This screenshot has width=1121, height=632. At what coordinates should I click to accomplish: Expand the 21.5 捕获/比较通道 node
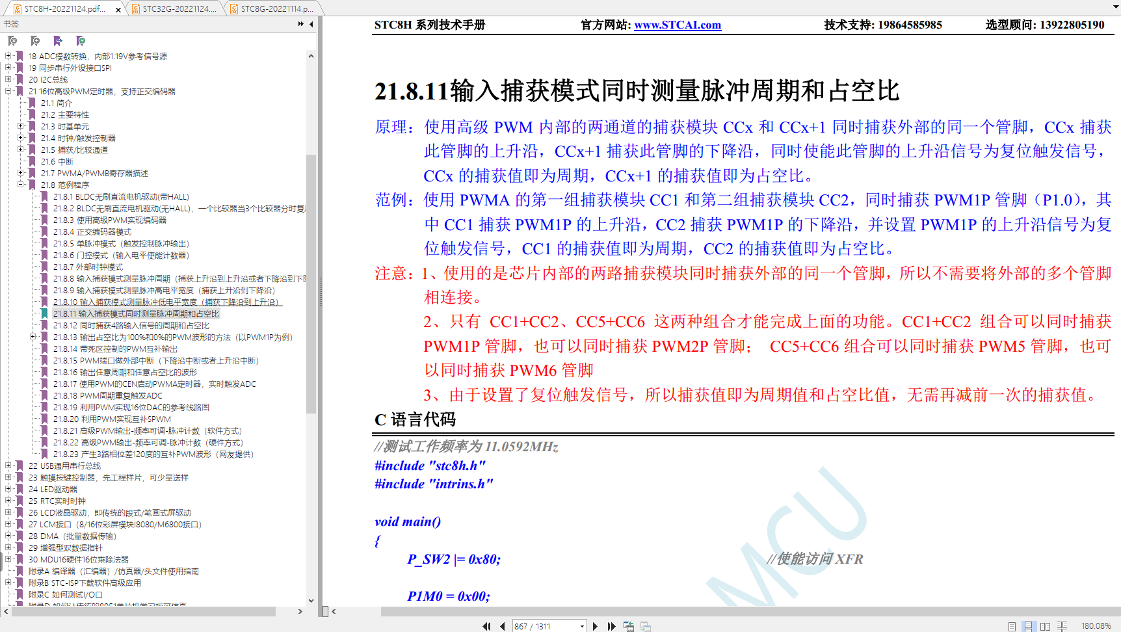tap(21, 150)
